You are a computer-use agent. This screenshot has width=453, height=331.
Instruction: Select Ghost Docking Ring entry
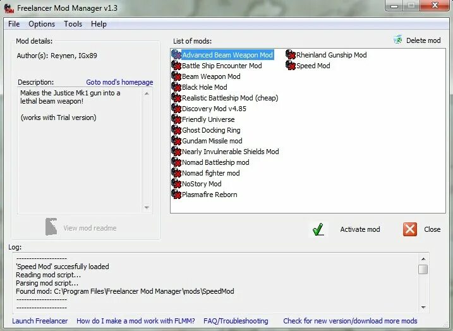(x=211, y=130)
